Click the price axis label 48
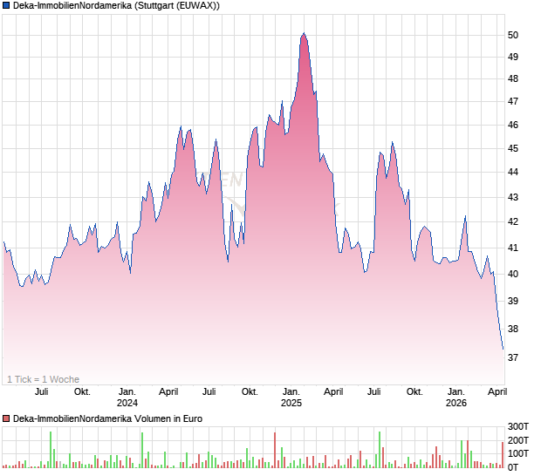The width and height of the screenshot is (541, 476). click(513, 79)
